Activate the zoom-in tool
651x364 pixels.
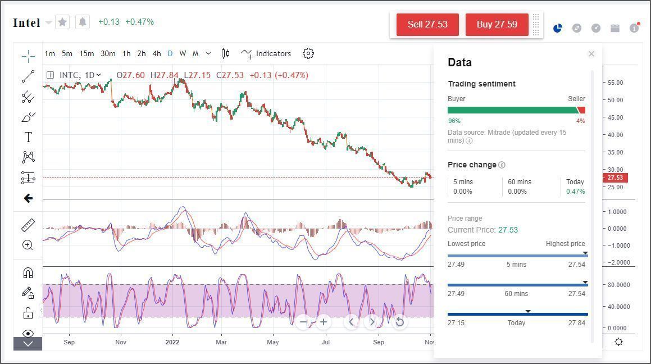point(27,245)
